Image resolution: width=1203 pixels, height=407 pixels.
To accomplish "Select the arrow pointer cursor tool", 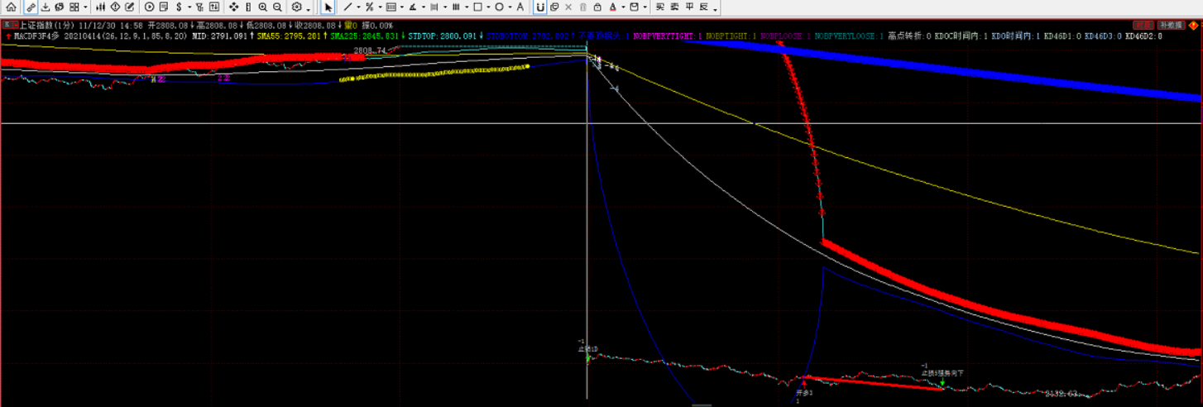I will 328,7.
